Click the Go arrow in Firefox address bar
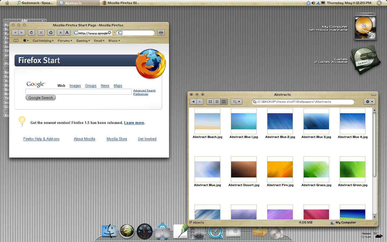 coord(109,33)
